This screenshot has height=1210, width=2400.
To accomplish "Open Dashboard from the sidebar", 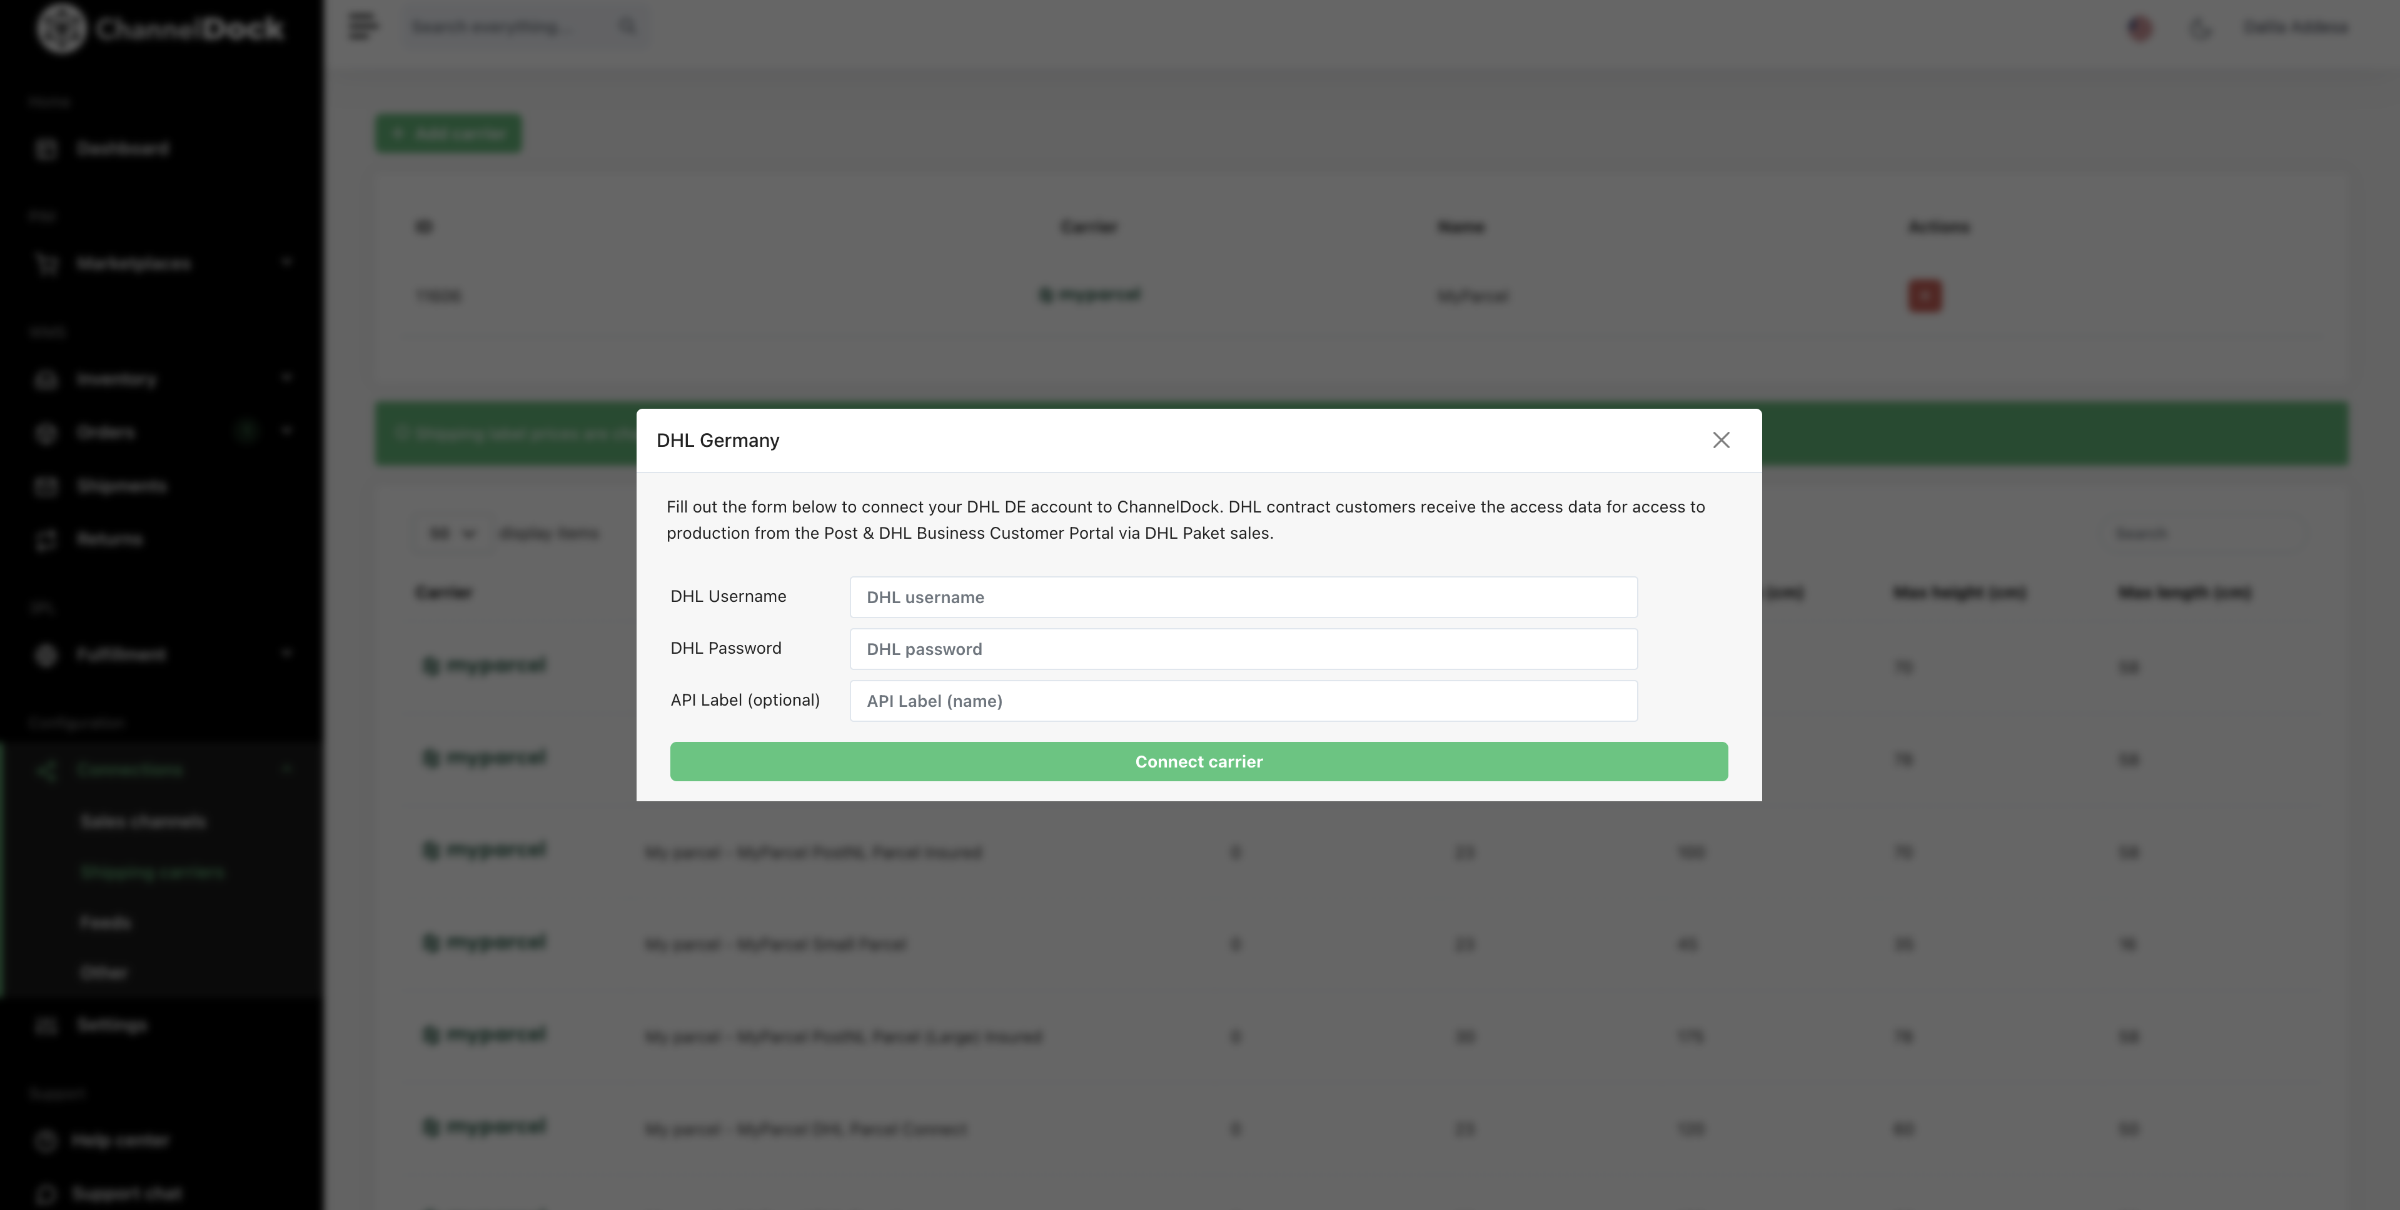I will (122, 149).
